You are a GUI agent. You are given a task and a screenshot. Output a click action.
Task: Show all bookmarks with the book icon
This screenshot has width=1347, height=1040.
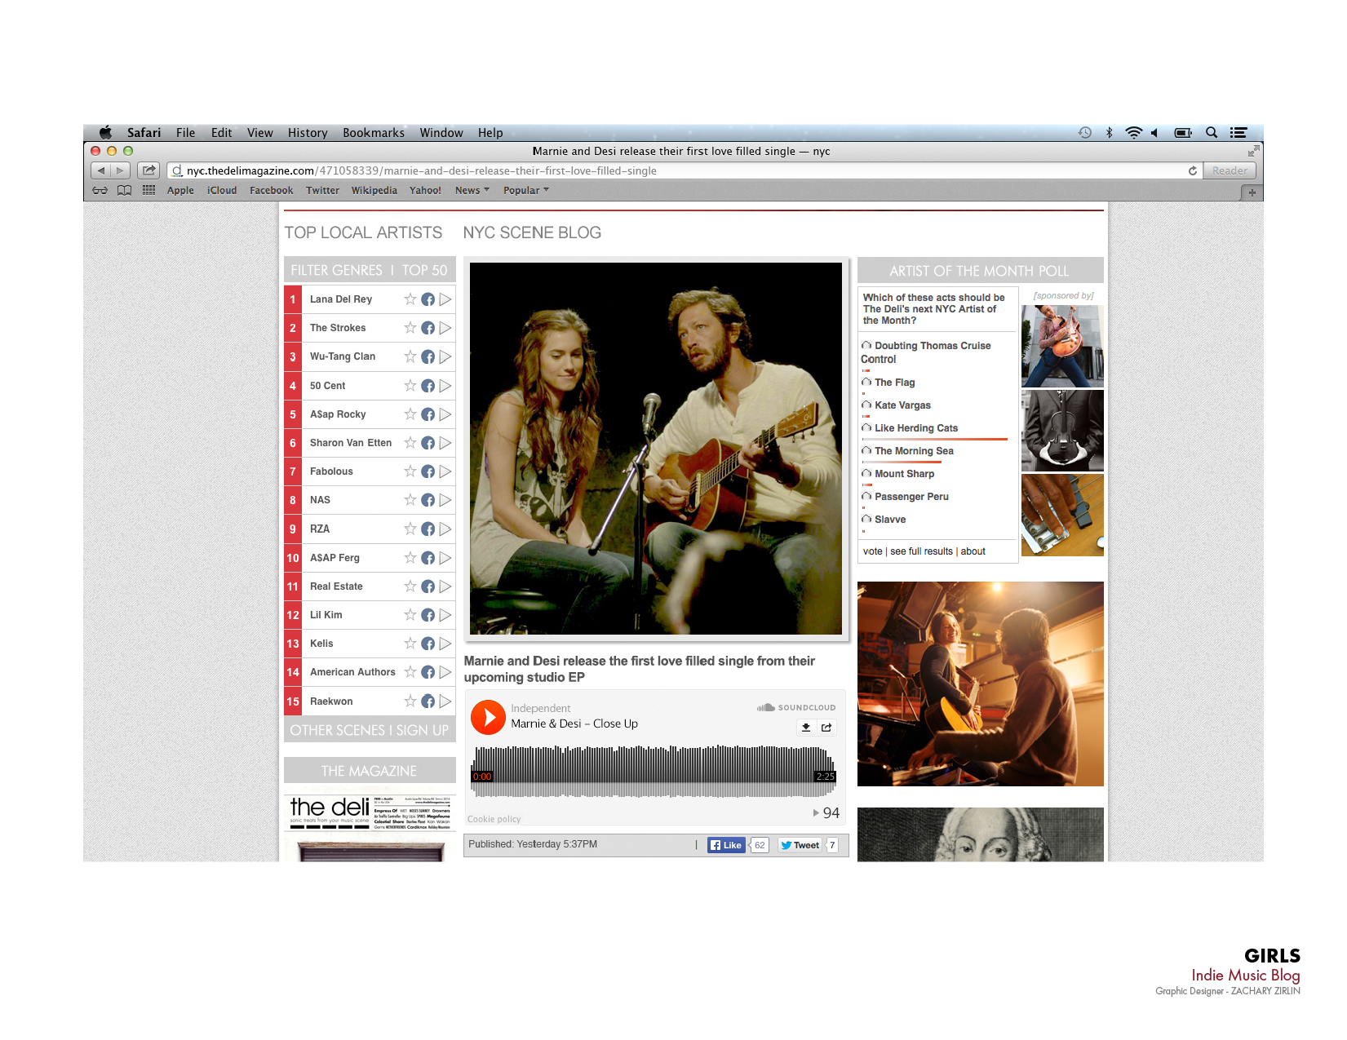click(124, 190)
